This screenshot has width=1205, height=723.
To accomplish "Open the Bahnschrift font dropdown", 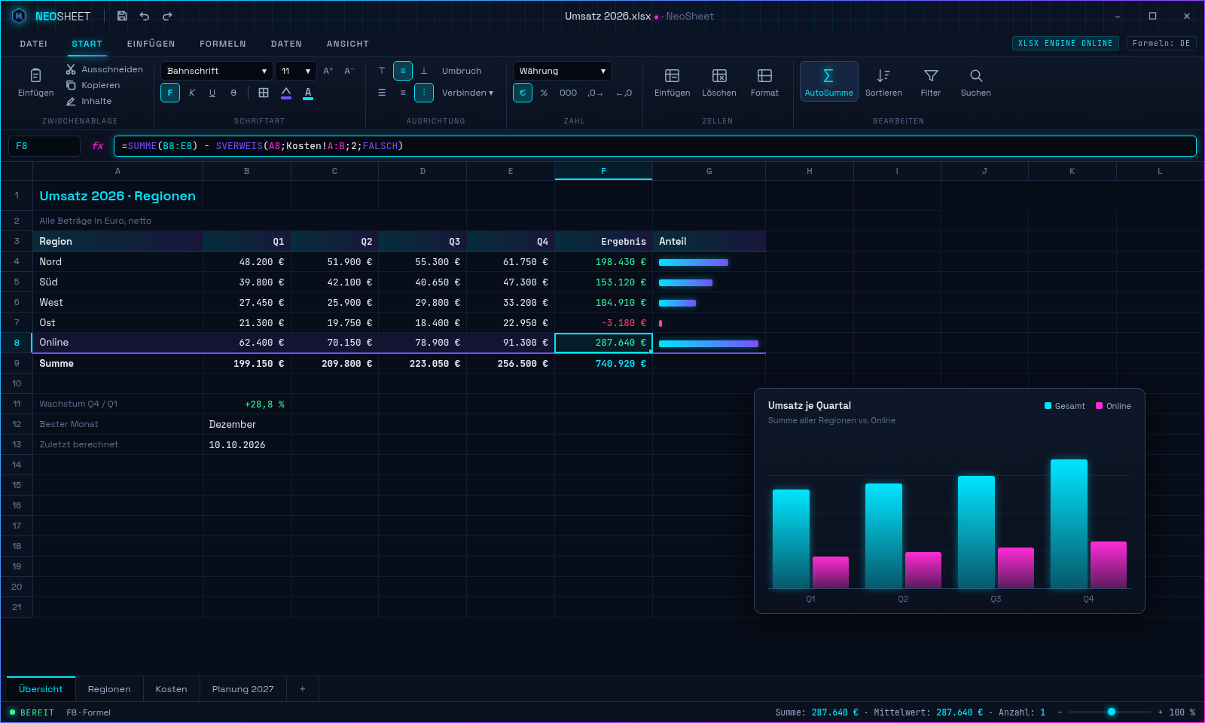I will click(x=217, y=71).
